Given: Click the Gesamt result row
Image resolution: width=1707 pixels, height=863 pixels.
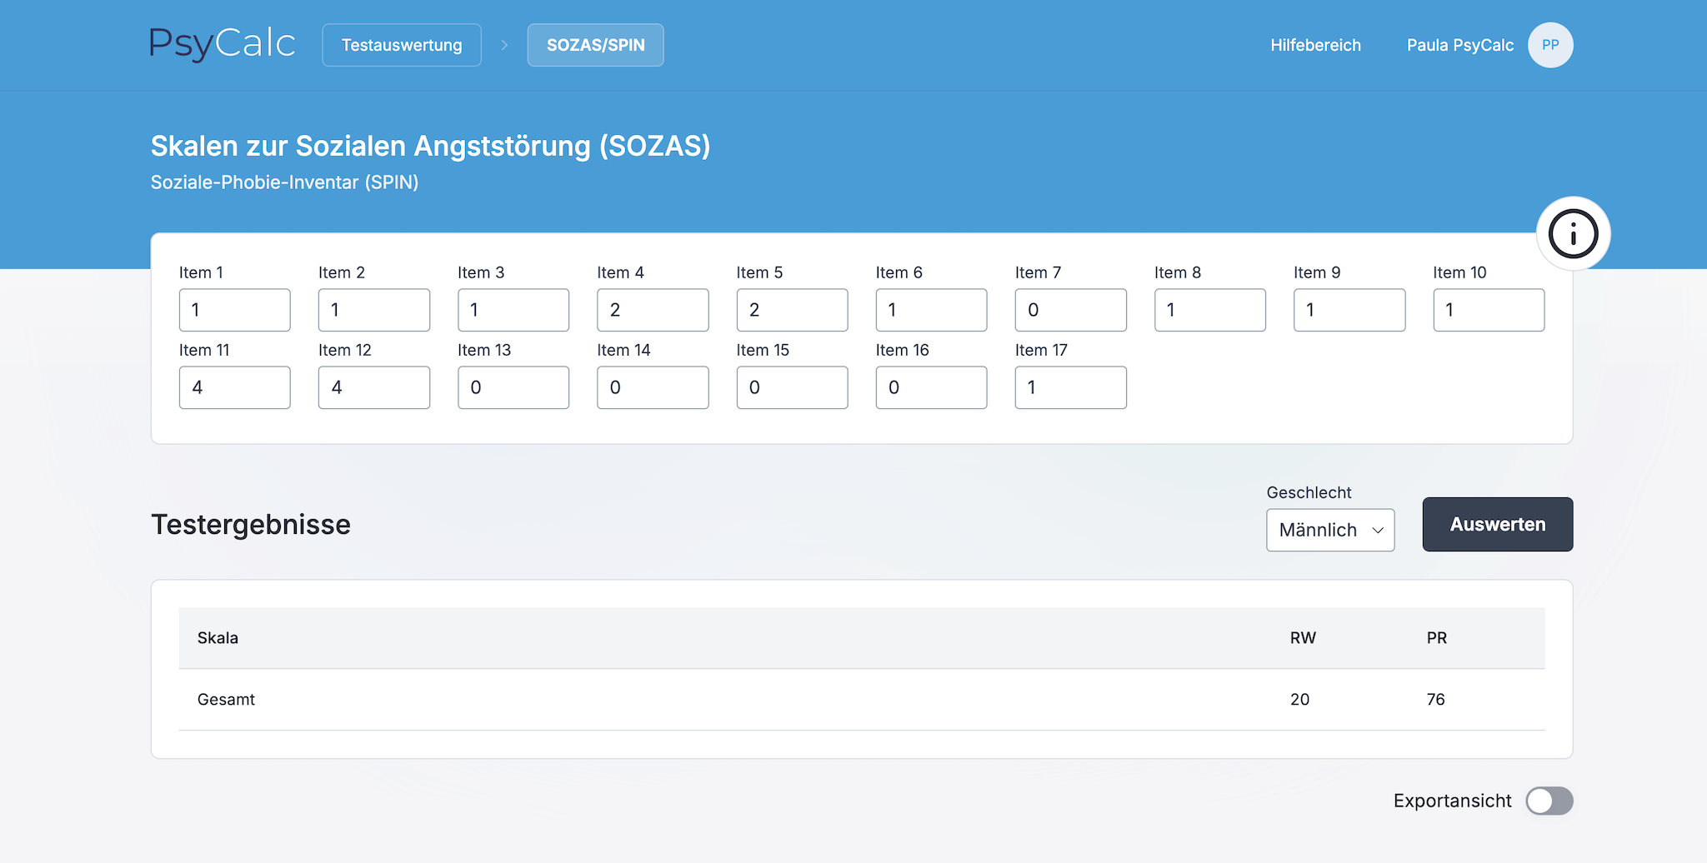Looking at the screenshot, I should (861, 700).
